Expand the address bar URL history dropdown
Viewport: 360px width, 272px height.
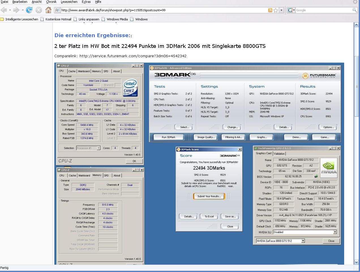281,10
